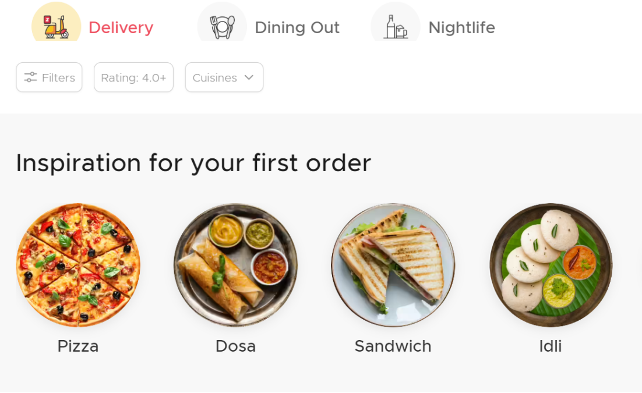
Task: Switch to the Dining Out tab
Action: point(297,27)
